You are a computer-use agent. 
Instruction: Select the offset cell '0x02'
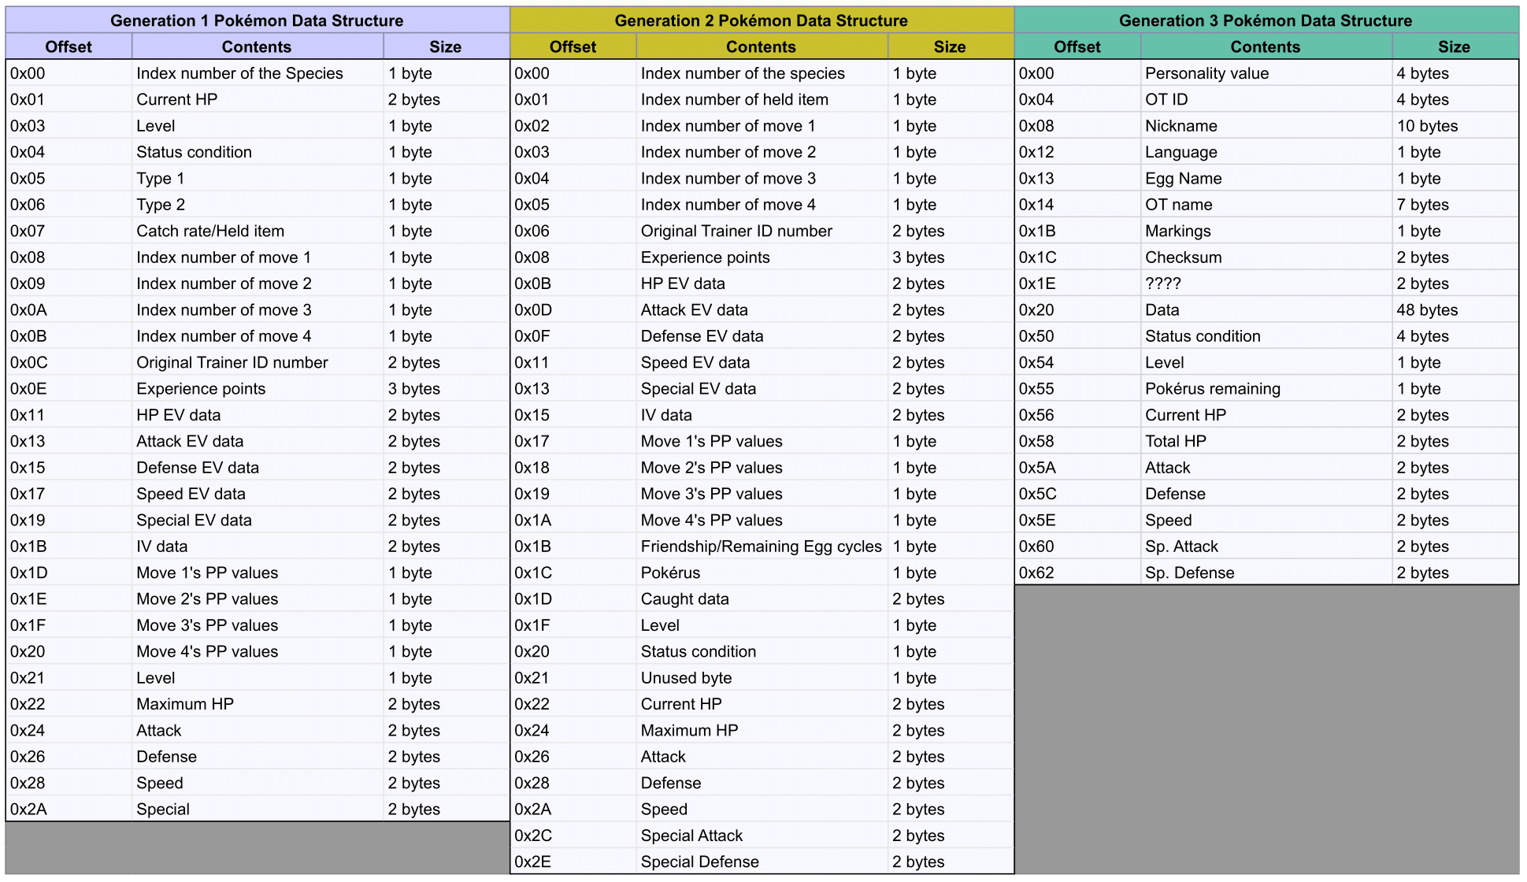(x=573, y=126)
